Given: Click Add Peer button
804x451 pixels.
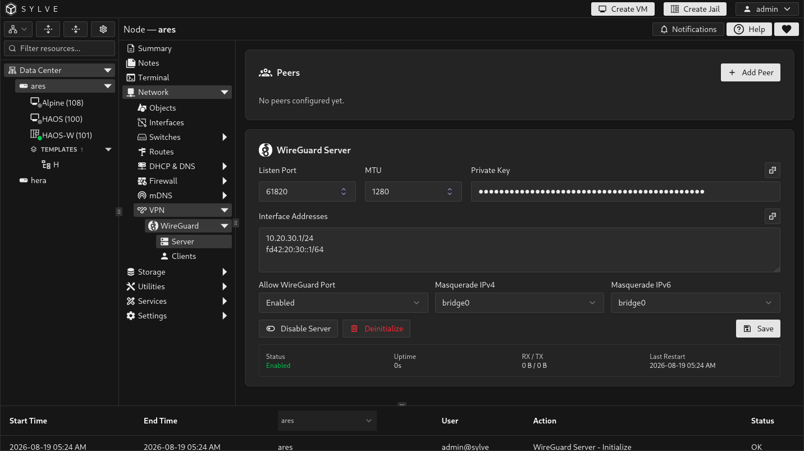Looking at the screenshot, I should 751,72.
